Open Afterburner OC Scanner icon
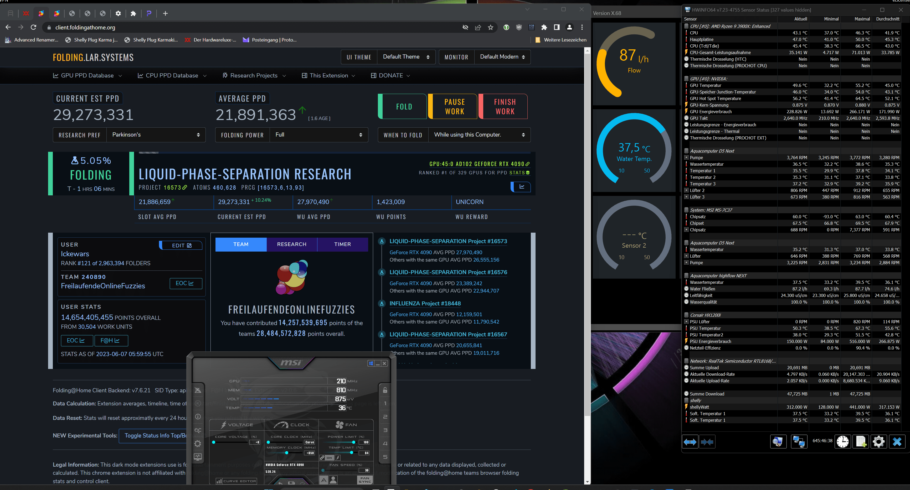This screenshot has width=910, height=490. coord(198,430)
